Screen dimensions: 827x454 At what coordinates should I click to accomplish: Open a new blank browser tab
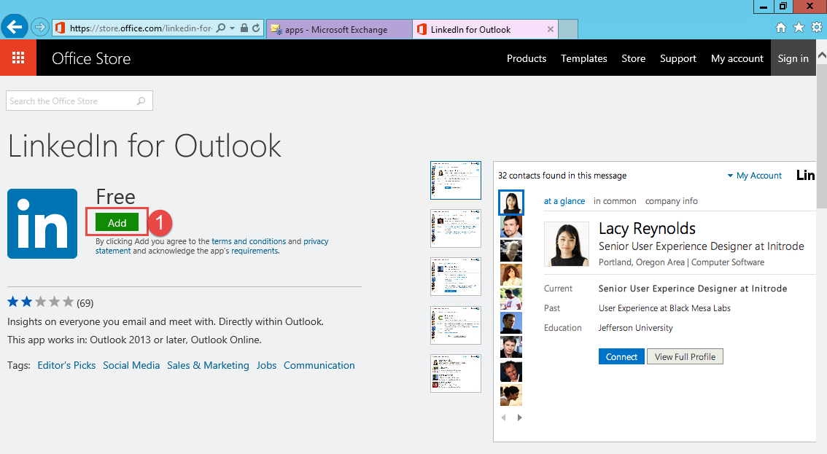coord(568,30)
